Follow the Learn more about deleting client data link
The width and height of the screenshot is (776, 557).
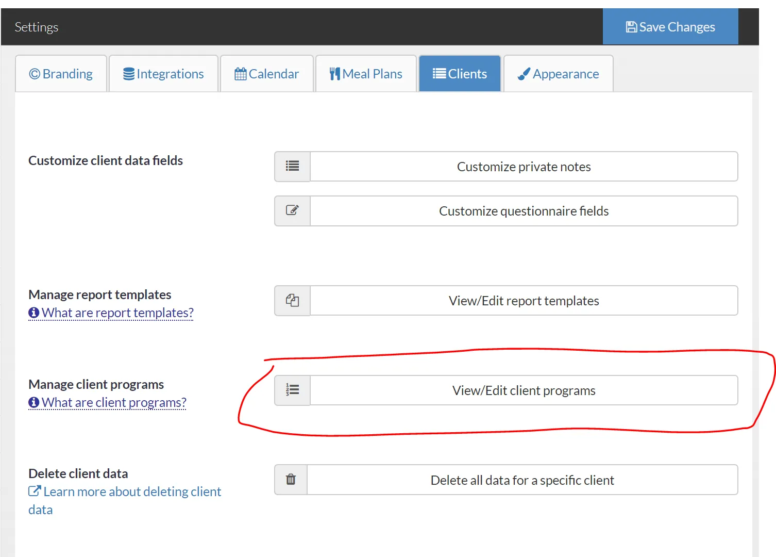pos(131,491)
